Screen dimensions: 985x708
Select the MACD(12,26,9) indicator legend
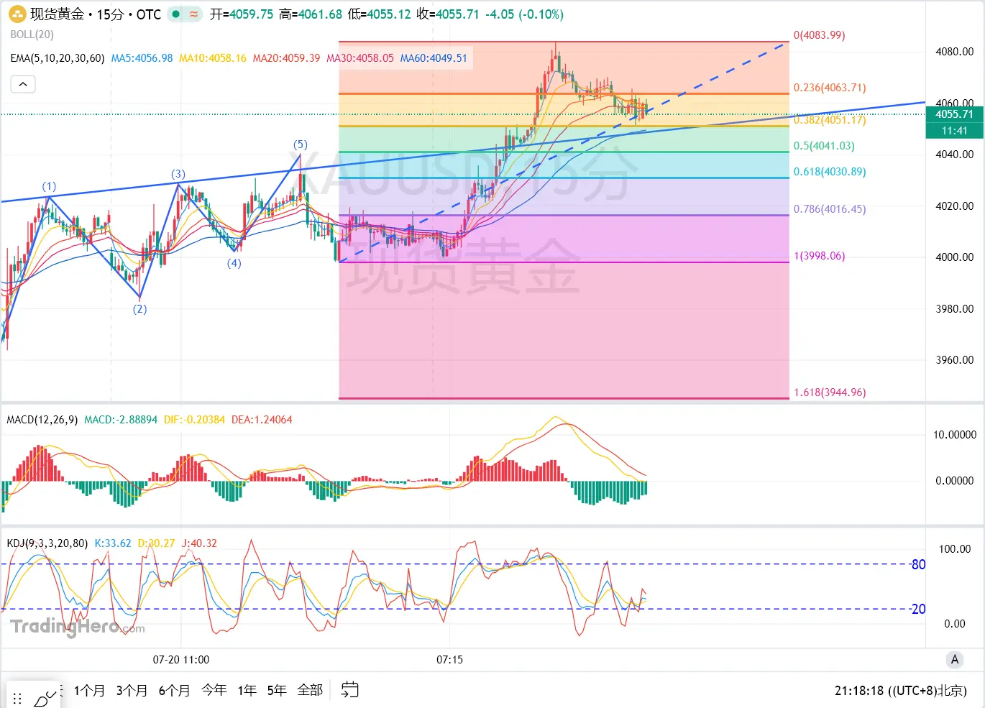(x=42, y=420)
